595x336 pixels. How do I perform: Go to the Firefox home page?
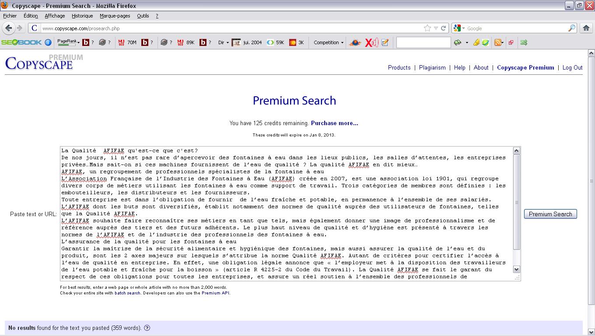coord(586,28)
